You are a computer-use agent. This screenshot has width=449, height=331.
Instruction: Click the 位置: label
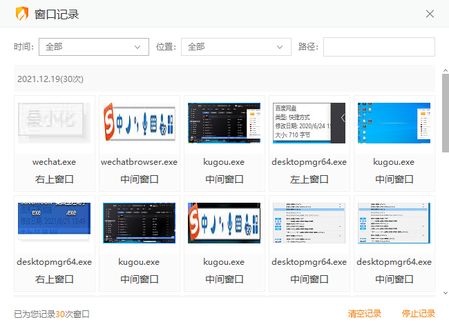click(x=166, y=47)
